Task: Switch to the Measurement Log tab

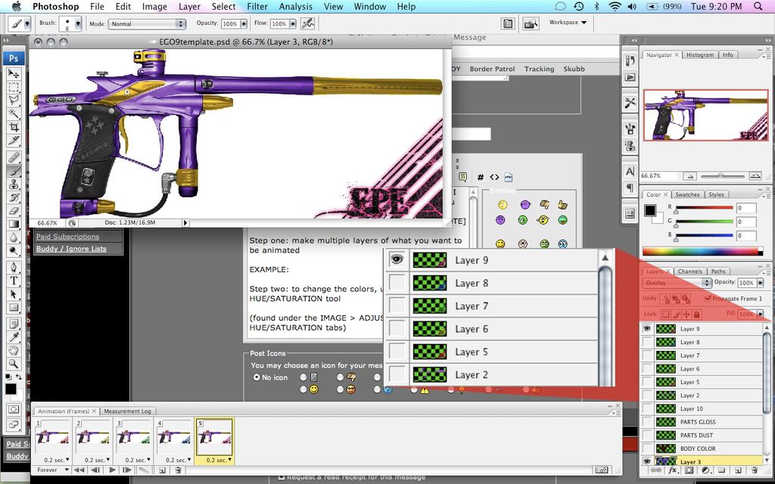Action: 127,411
